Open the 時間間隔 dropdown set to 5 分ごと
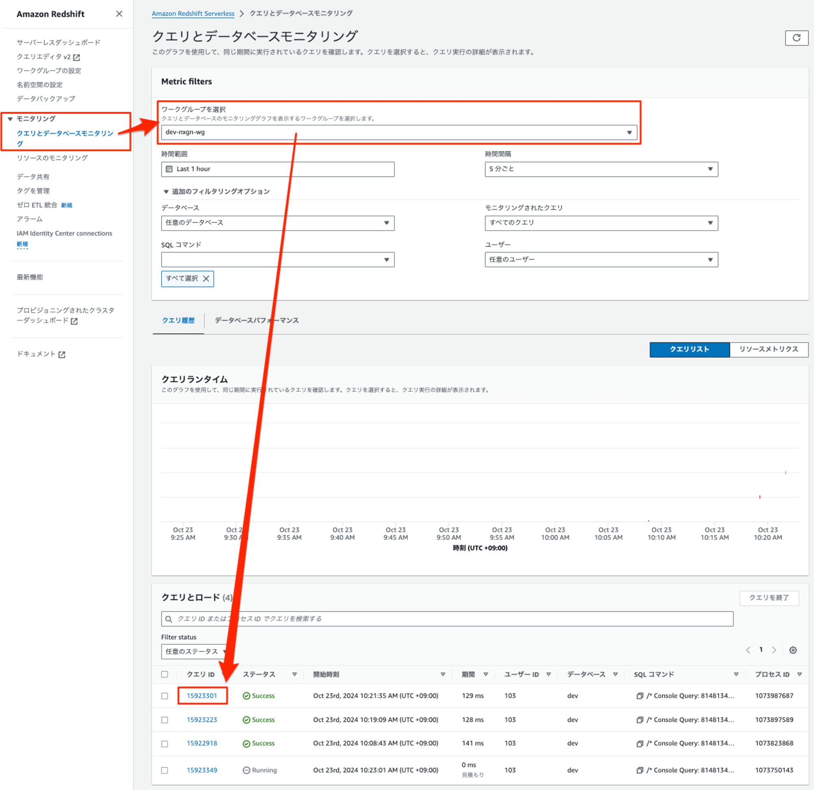The image size is (814, 790). 601,169
